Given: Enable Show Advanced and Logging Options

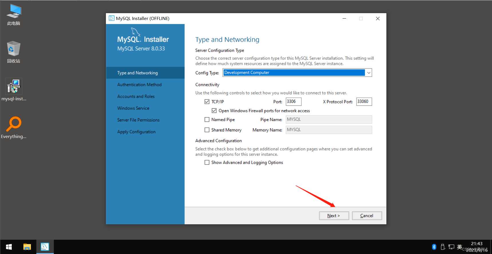Looking at the screenshot, I should point(207,163).
